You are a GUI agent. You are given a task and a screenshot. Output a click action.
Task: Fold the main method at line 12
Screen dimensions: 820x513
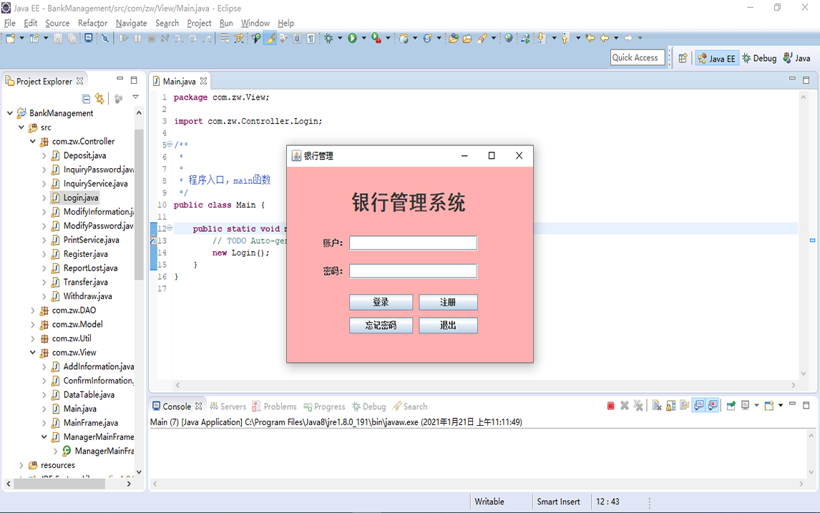point(170,228)
